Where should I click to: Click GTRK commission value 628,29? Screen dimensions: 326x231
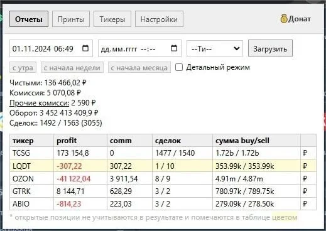pyautogui.click(x=121, y=191)
